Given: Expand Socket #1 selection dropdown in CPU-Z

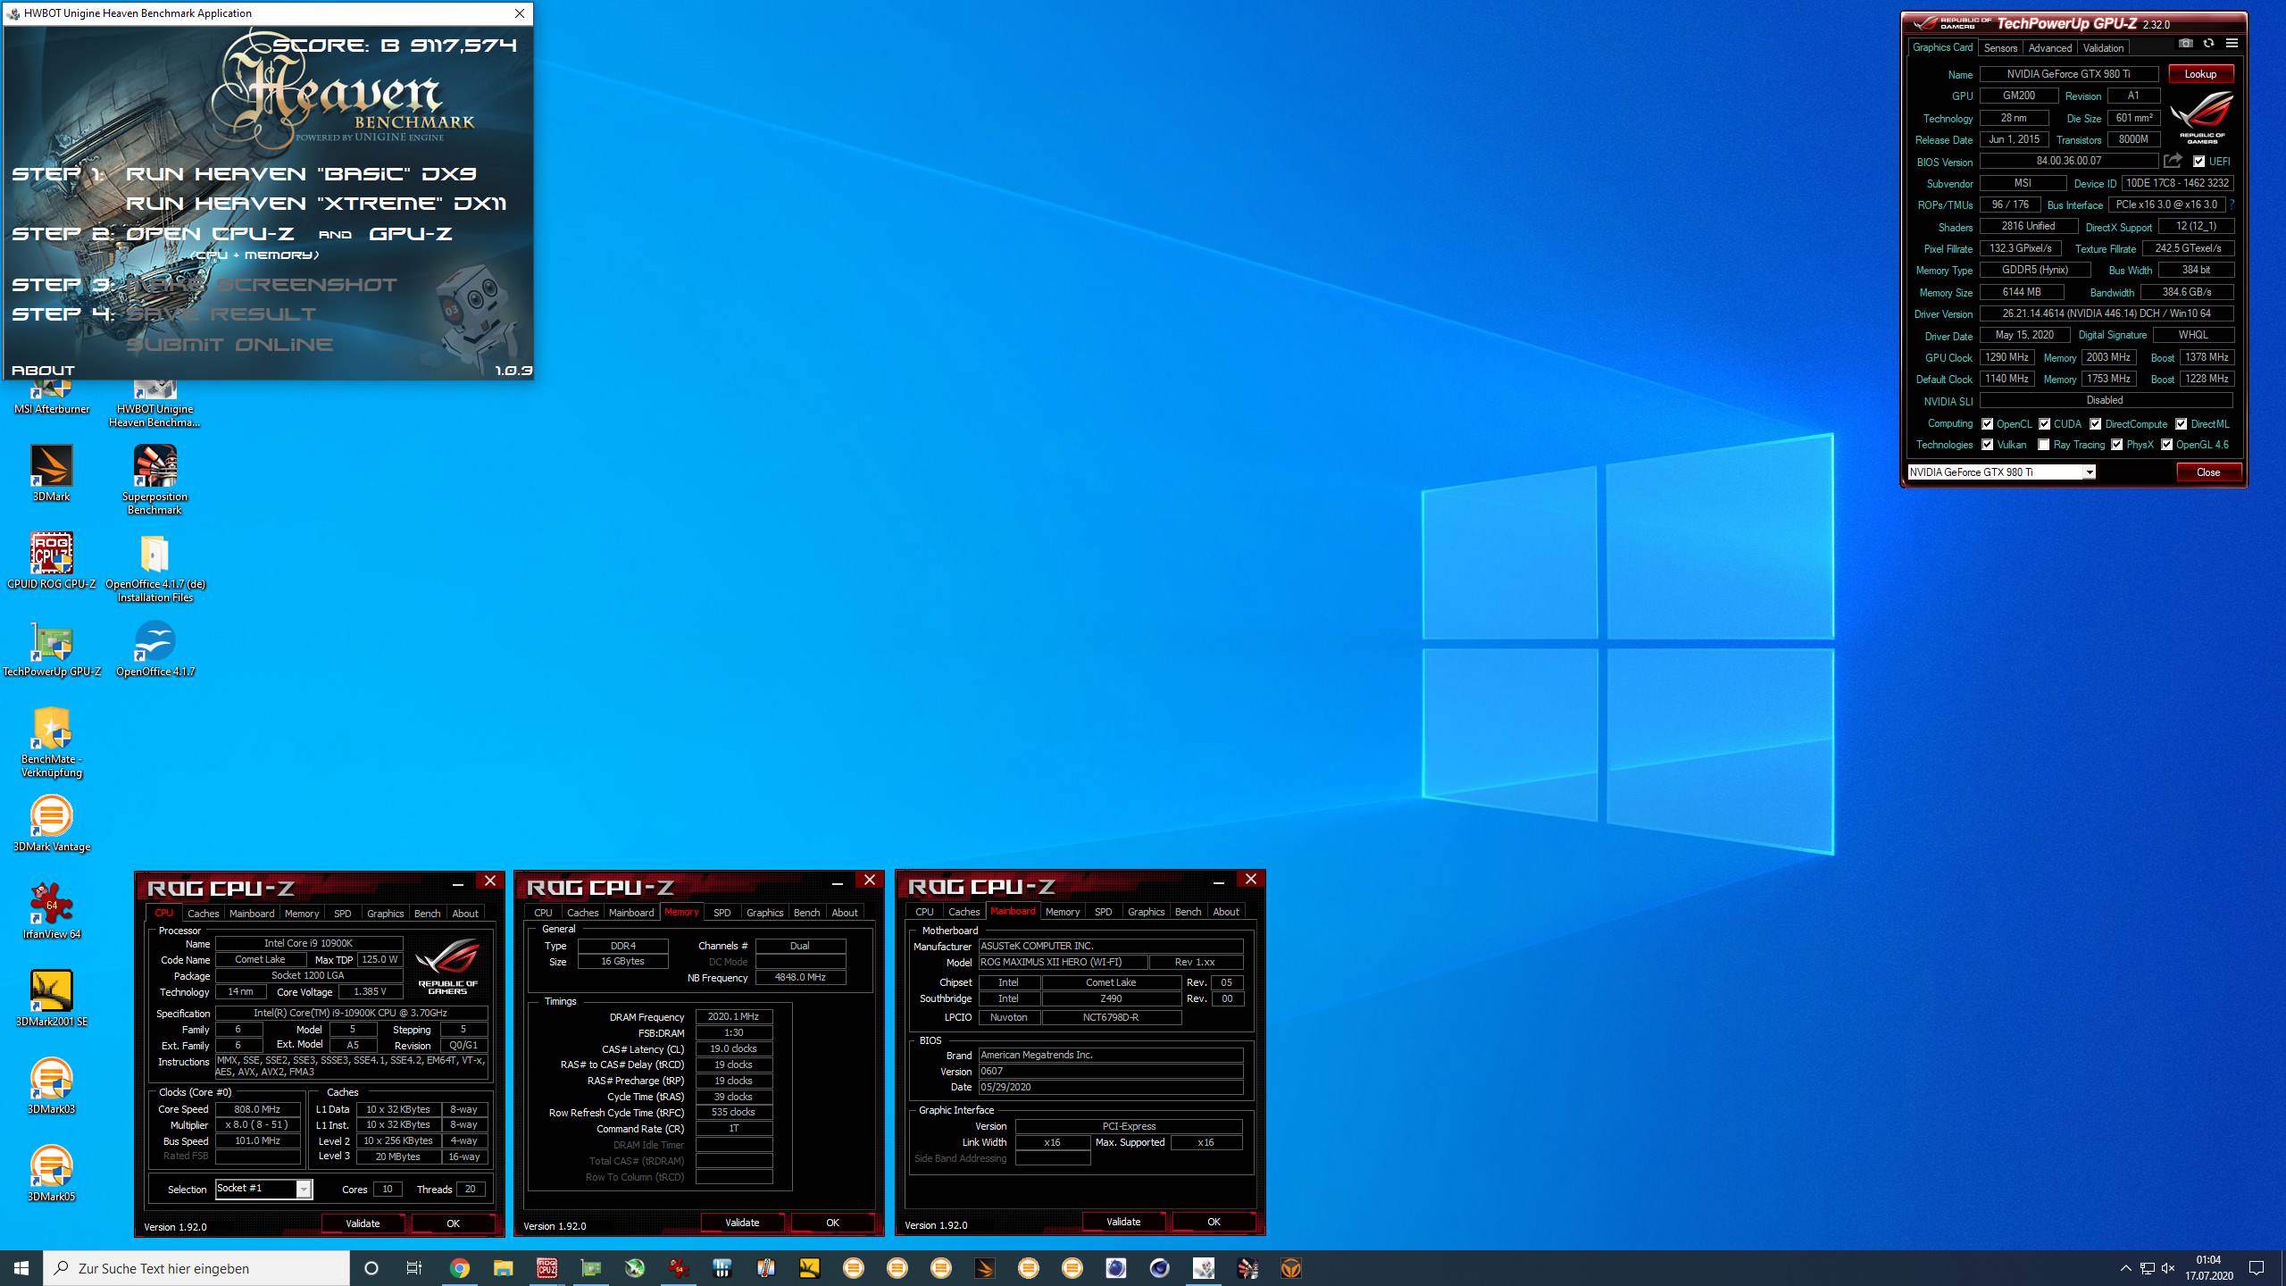Looking at the screenshot, I should 304,1189.
